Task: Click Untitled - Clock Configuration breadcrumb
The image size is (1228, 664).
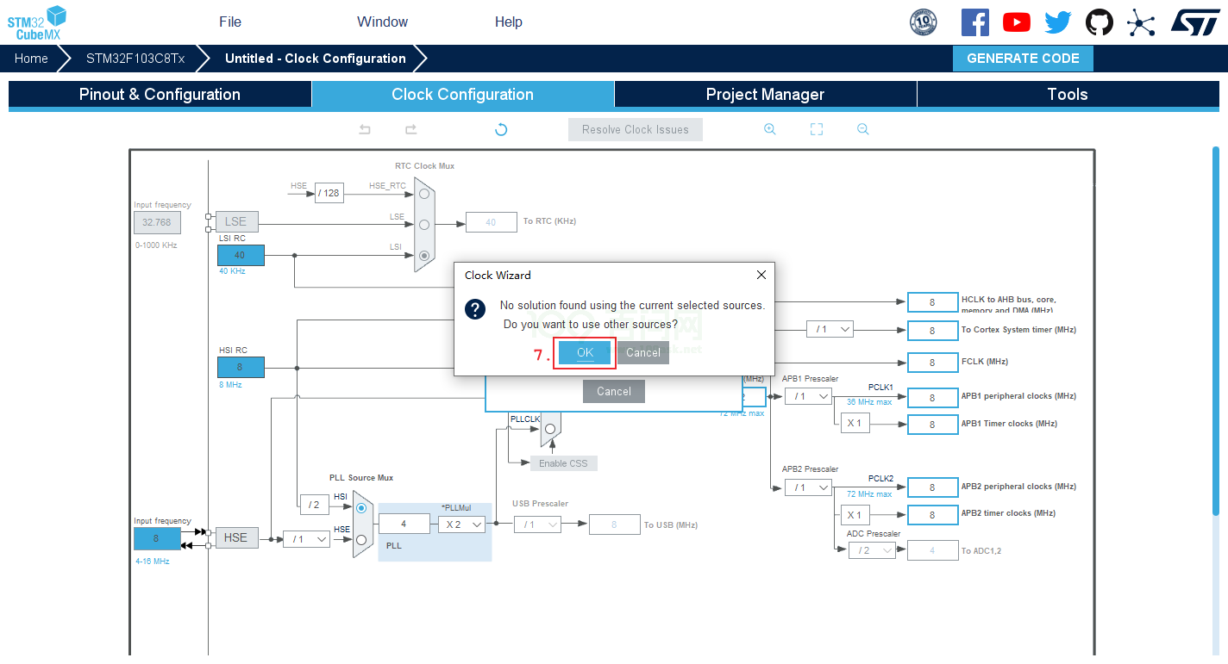Action: coord(316,59)
